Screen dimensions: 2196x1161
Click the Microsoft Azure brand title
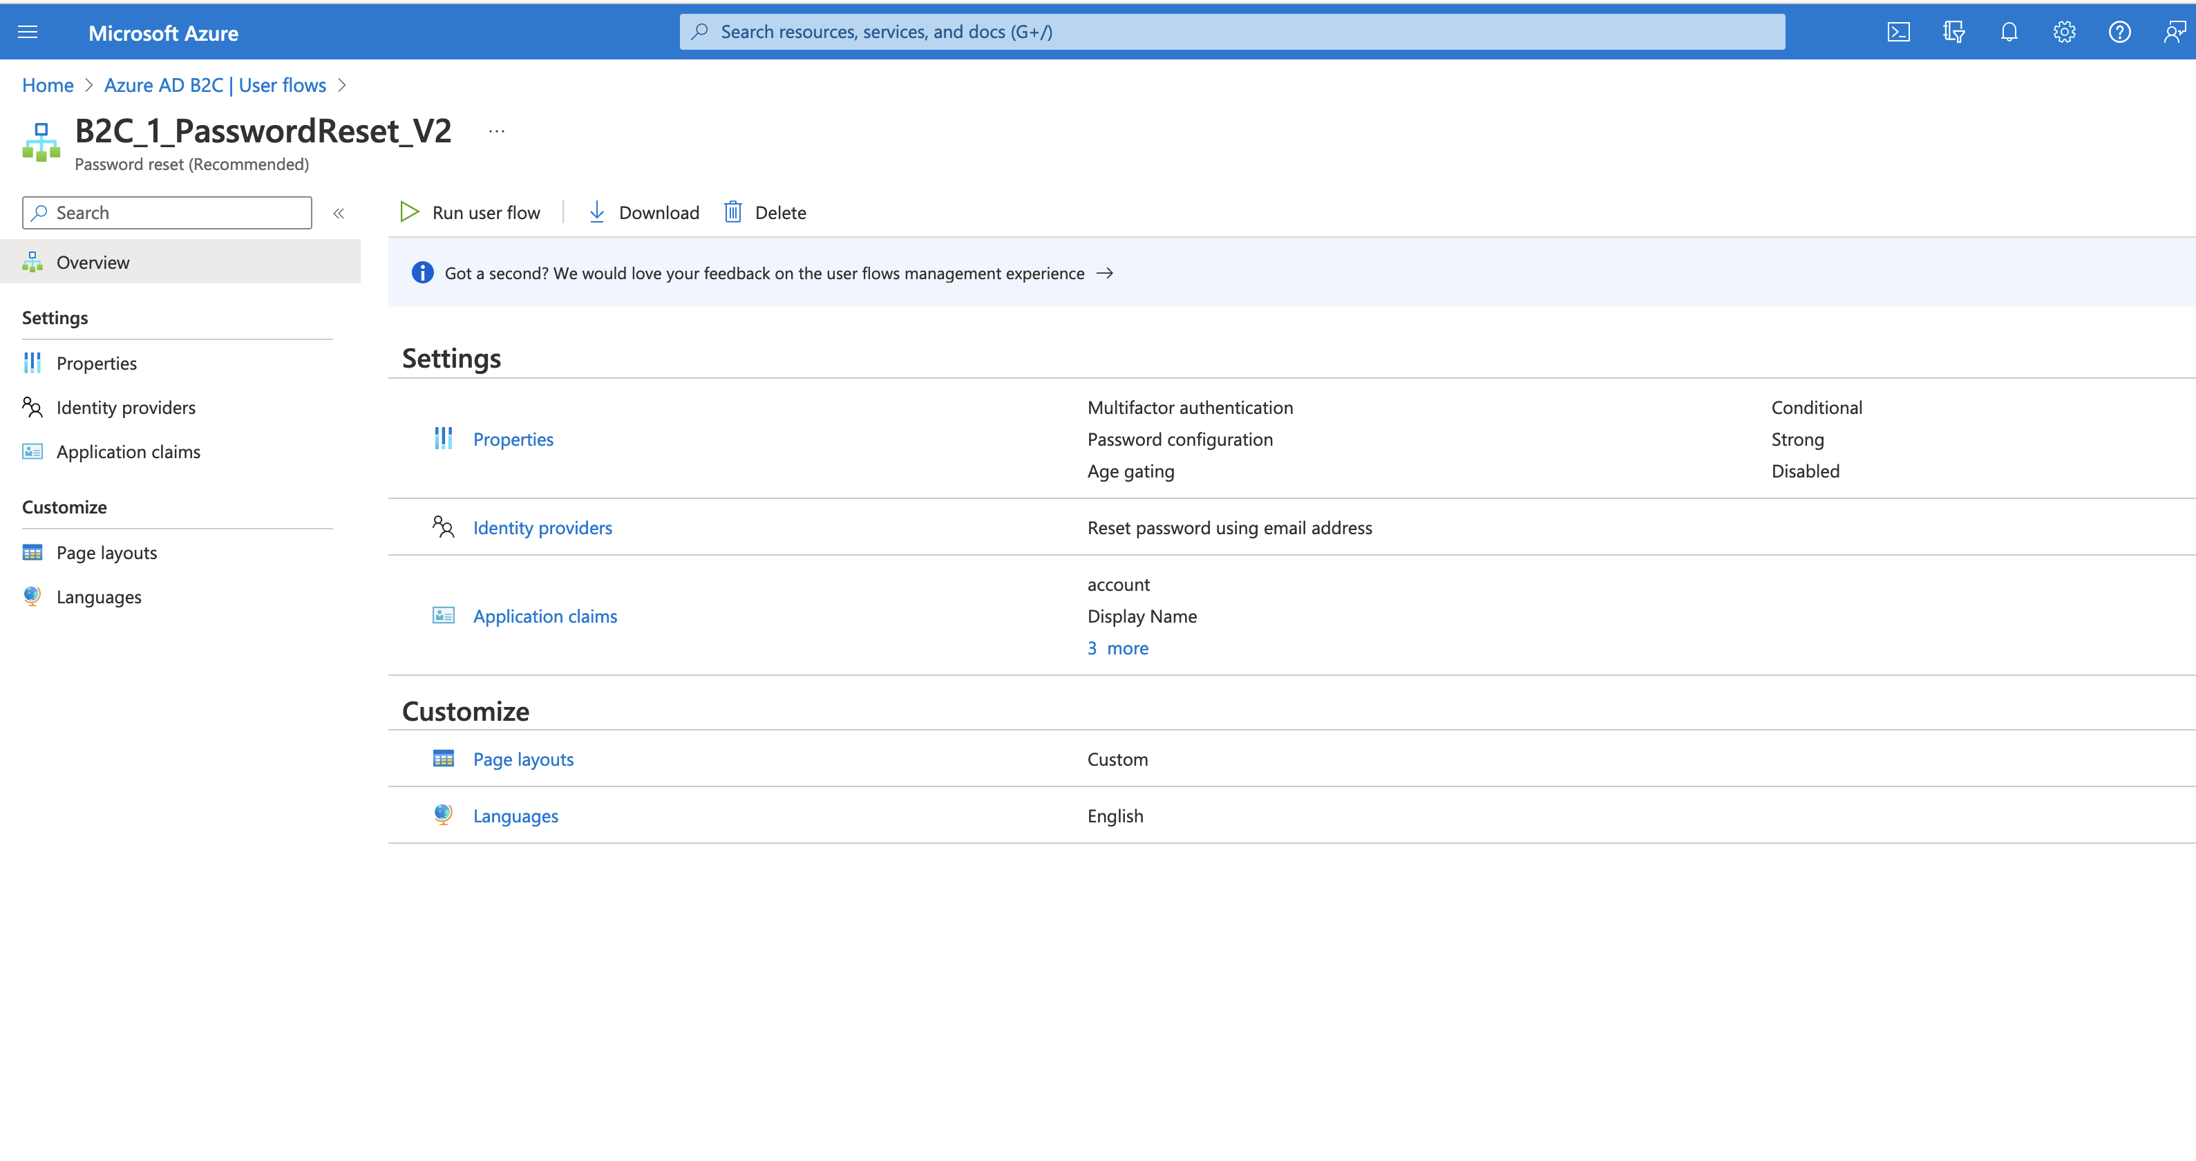164,32
